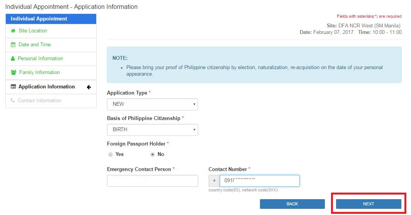Click the person icon beside Personal Information

pos(13,59)
